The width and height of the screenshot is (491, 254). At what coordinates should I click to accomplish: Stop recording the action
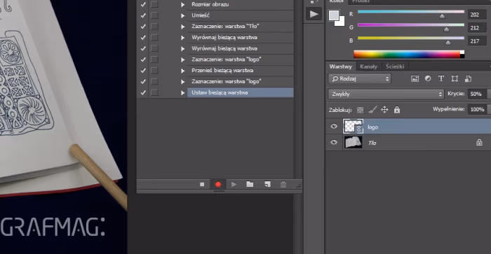[202, 184]
